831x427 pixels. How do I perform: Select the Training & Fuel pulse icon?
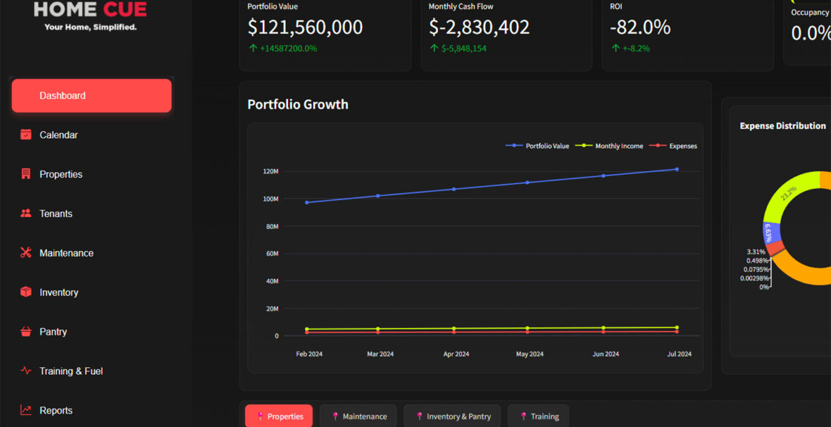coord(25,371)
